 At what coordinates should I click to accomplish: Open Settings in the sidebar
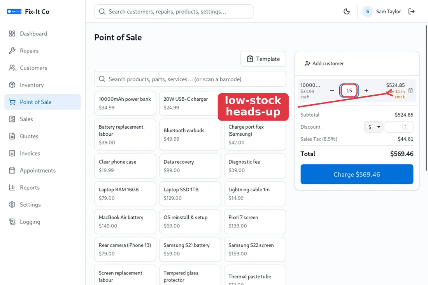pyautogui.click(x=42, y=205)
